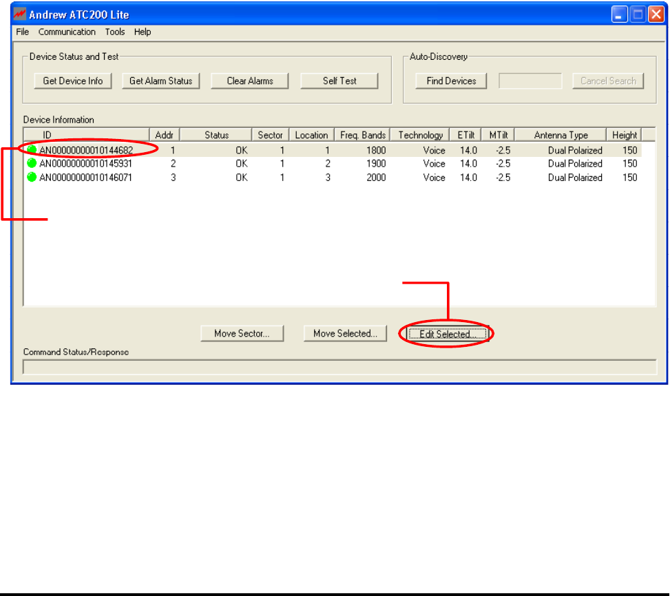Screen dimensions: 670x596
Task: Click OK status in address 3 row
Action: click(242, 177)
